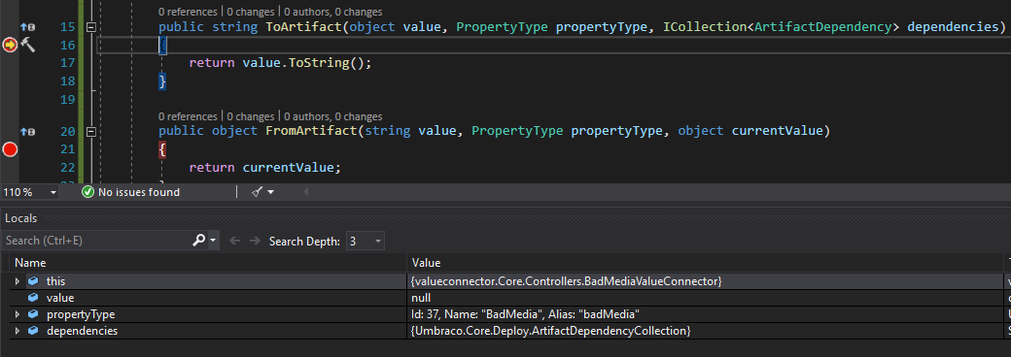Screen dimensions: 1011x357
Task: Select the BadMediaValueConnector value cell
Action: (706, 281)
